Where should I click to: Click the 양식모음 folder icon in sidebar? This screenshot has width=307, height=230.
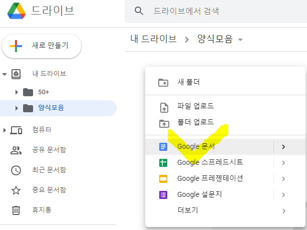coord(28,108)
